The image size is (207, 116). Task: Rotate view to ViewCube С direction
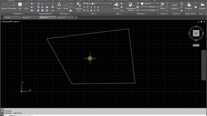click(x=196, y=26)
